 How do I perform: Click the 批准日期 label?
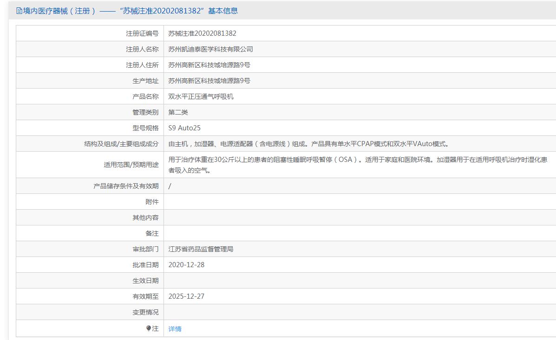145,265
